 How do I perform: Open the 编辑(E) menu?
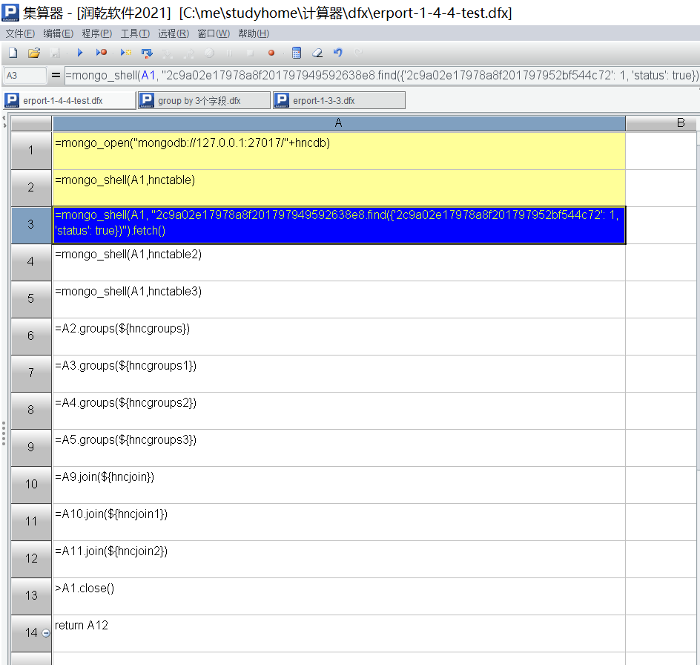[59, 33]
